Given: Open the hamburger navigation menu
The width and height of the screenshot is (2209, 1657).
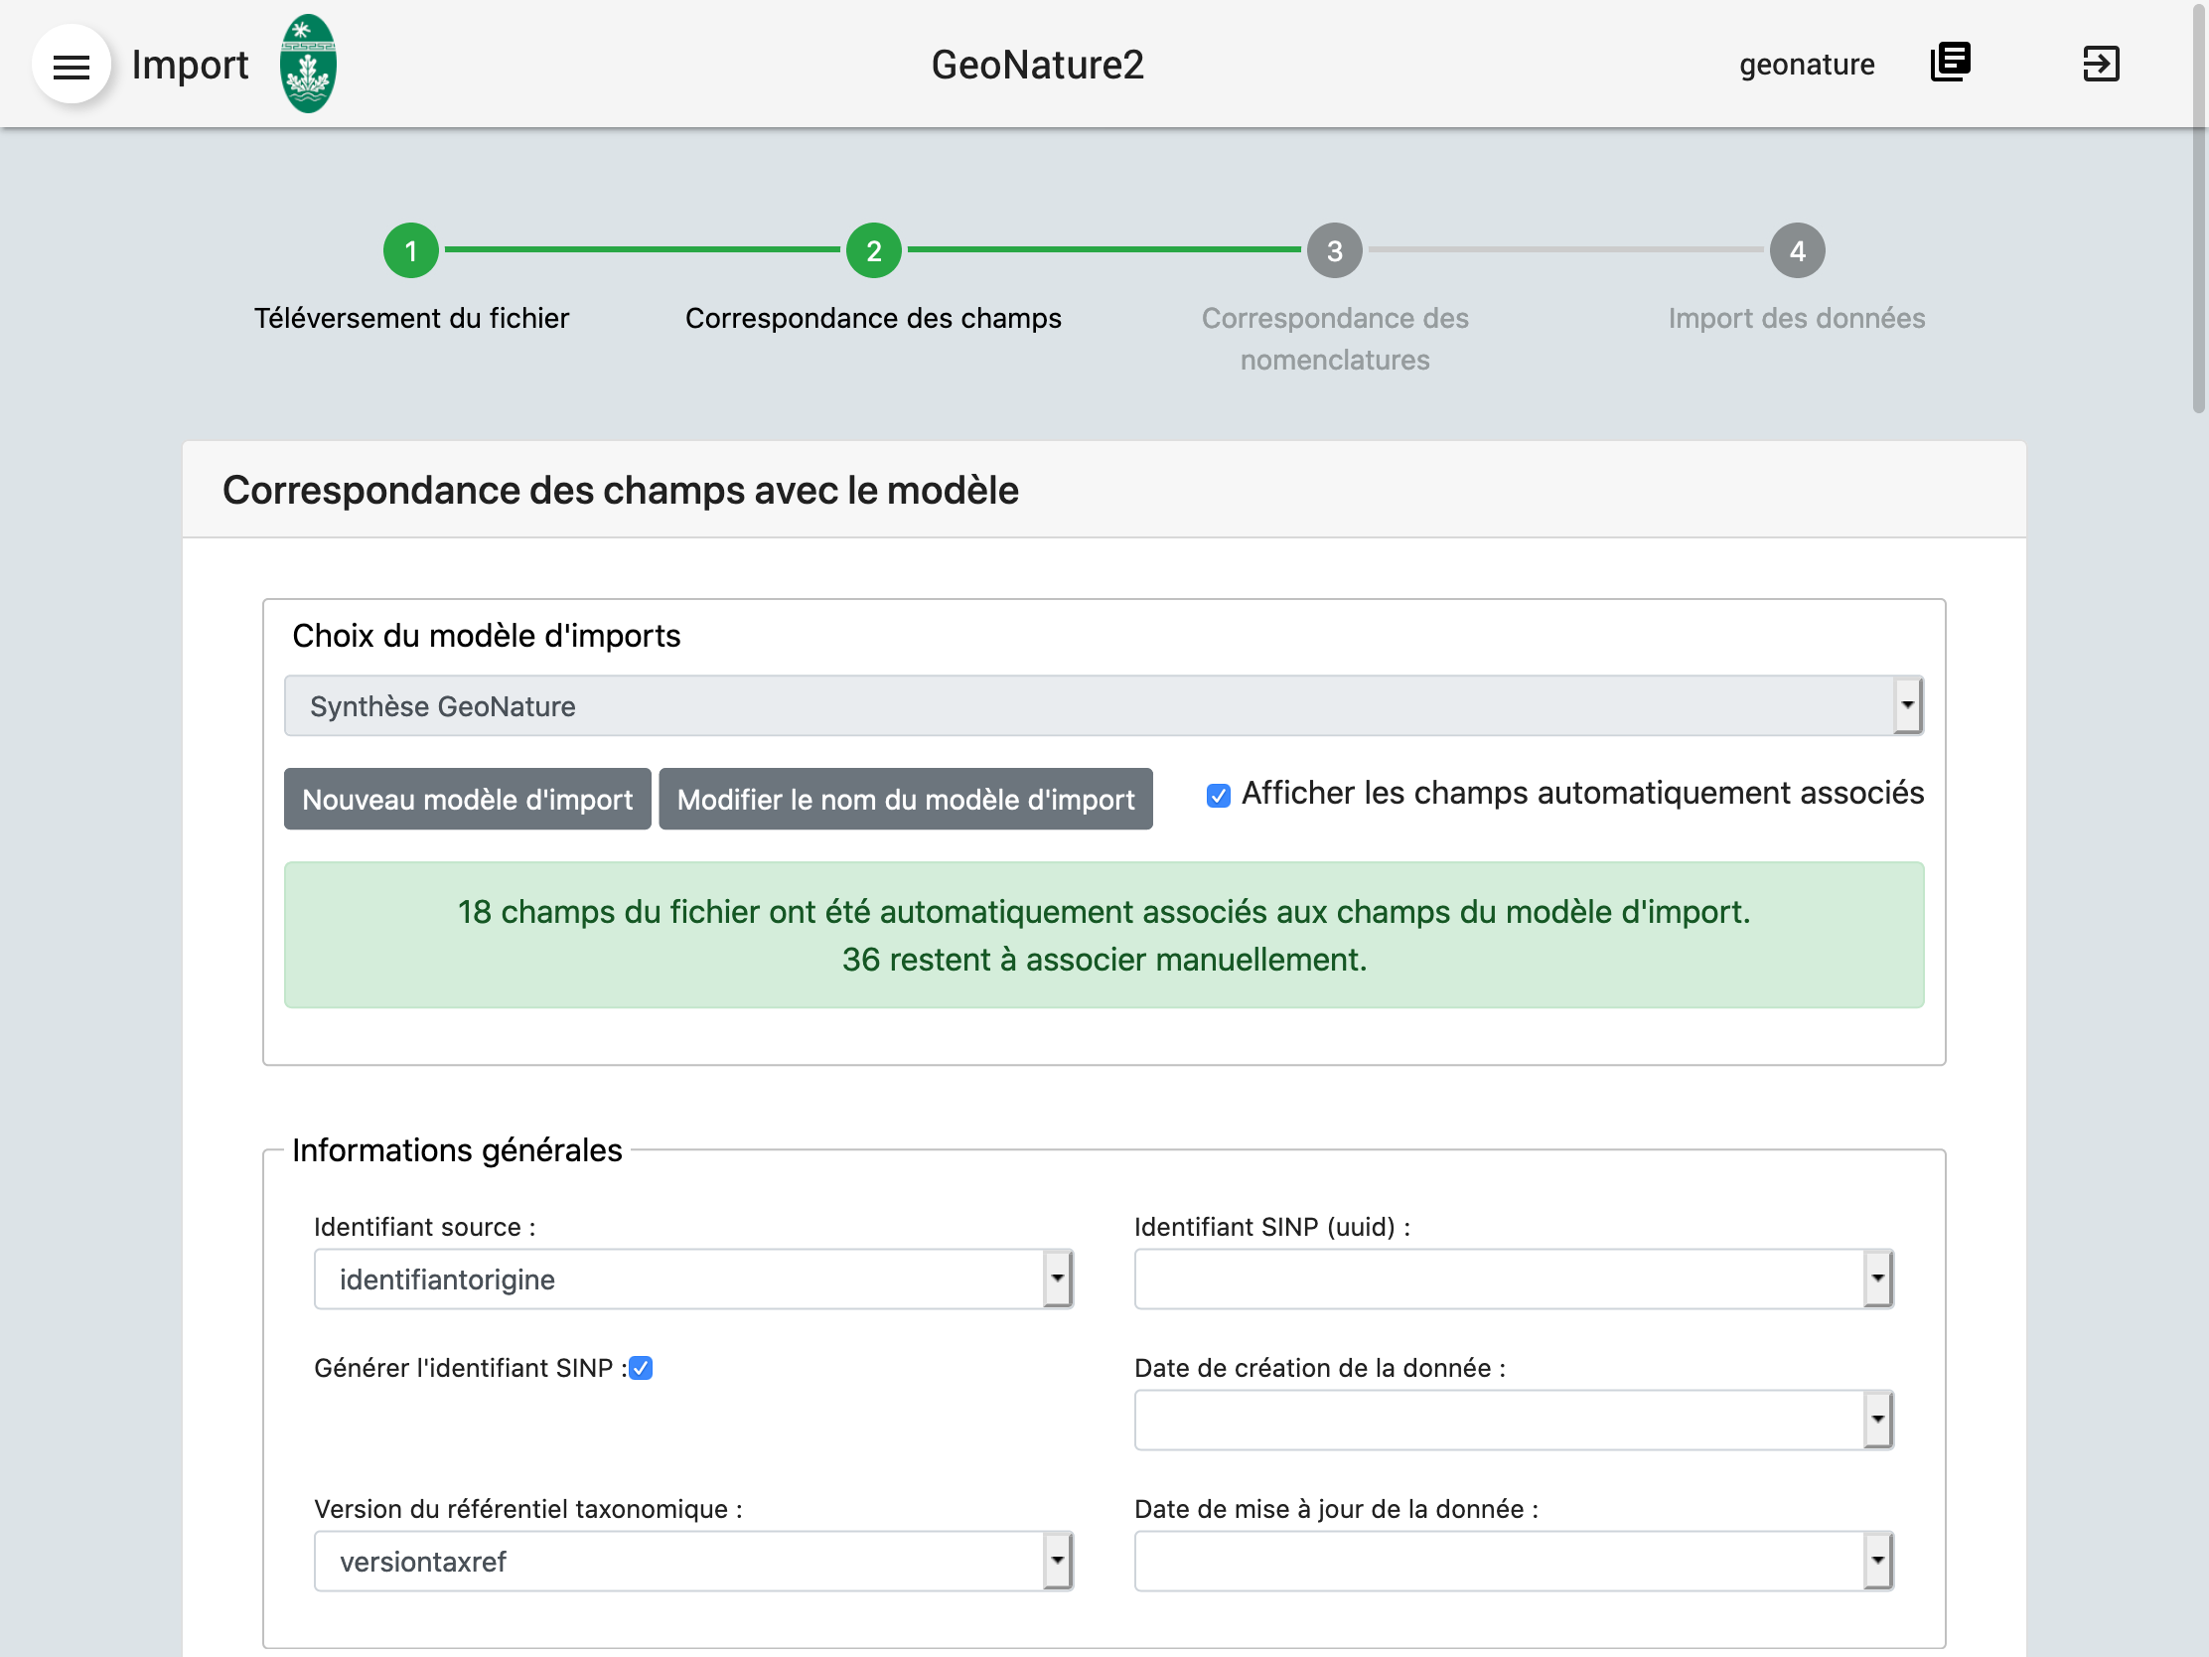Looking at the screenshot, I should [x=71, y=65].
